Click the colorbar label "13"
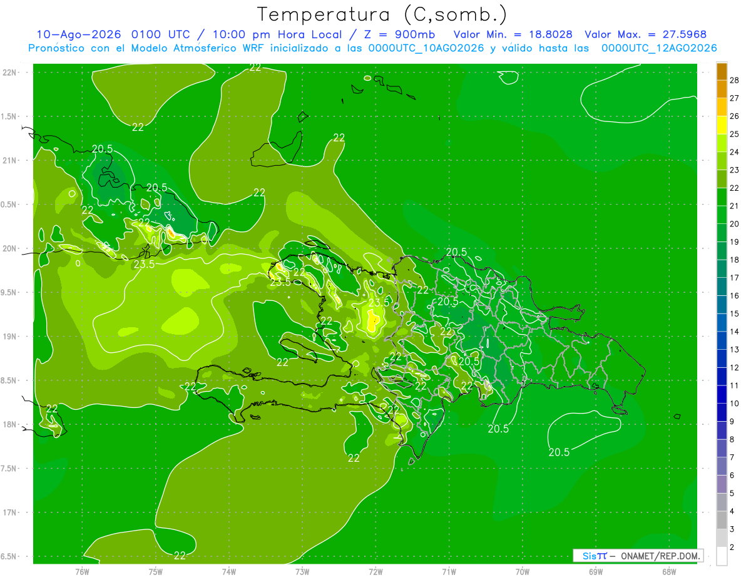Image resolution: width=751 pixels, height=580 pixels. pyautogui.click(x=735, y=350)
